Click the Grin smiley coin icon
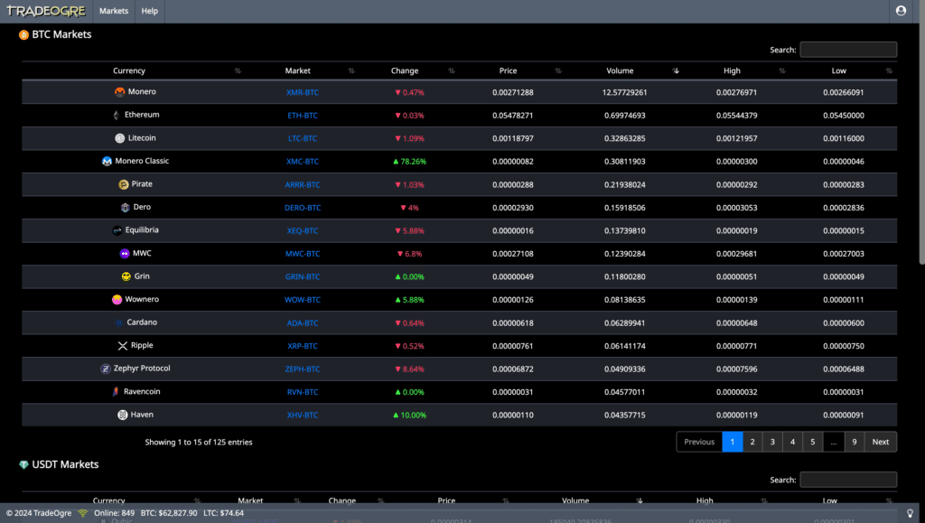 126,276
